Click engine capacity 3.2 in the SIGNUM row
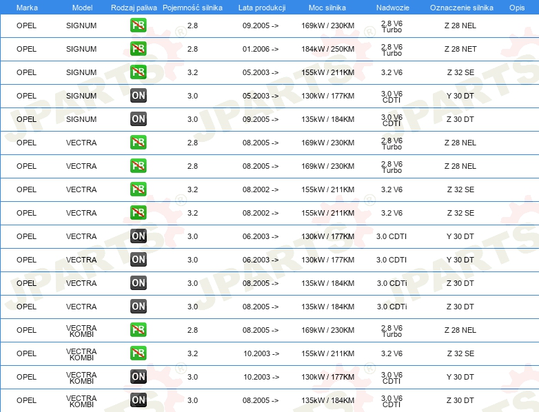The width and height of the screenshot is (539, 412). coord(192,72)
